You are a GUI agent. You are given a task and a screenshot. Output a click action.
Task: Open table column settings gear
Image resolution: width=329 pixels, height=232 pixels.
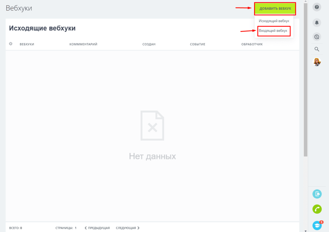(x=10, y=44)
